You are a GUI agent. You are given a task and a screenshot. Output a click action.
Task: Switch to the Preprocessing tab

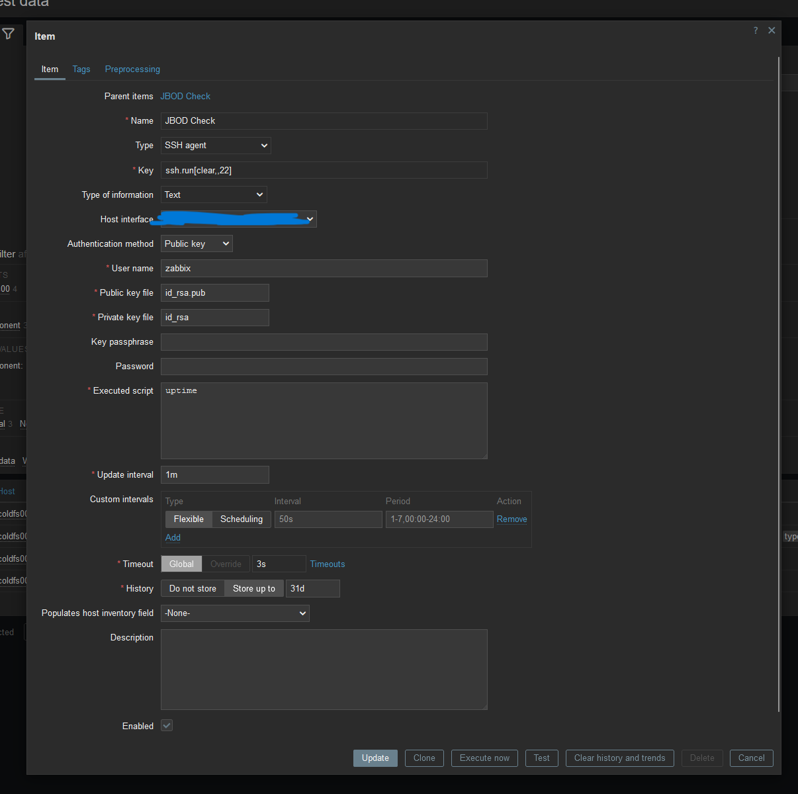pyautogui.click(x=132, y=69)
